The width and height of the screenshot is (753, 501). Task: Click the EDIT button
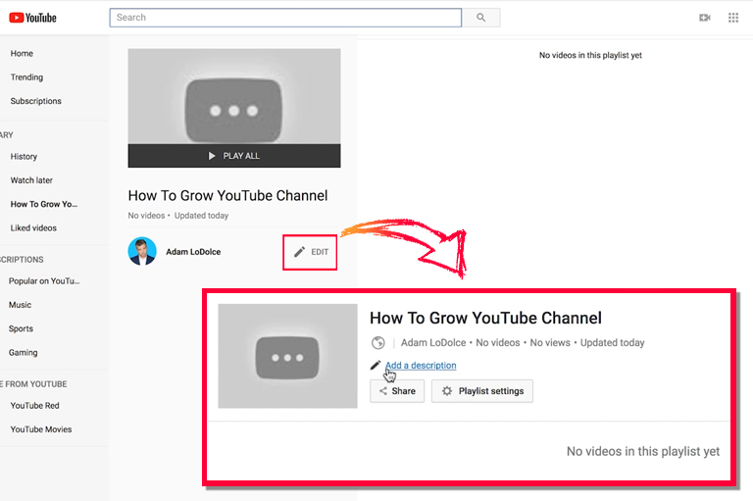click(310, 252)
